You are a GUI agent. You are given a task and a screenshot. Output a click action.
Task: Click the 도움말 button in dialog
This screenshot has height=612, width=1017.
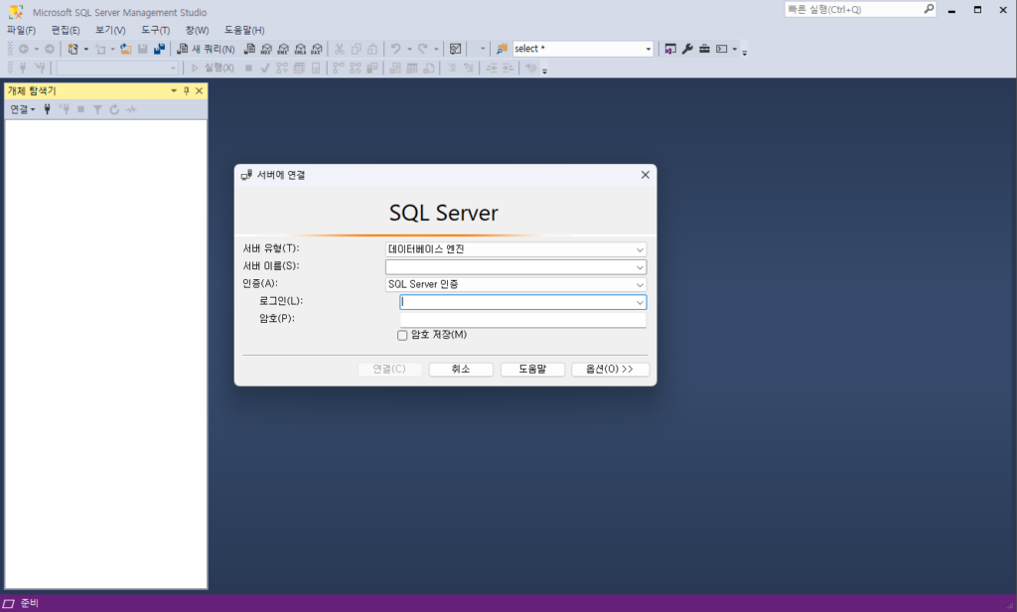click(x=532, y=370)
